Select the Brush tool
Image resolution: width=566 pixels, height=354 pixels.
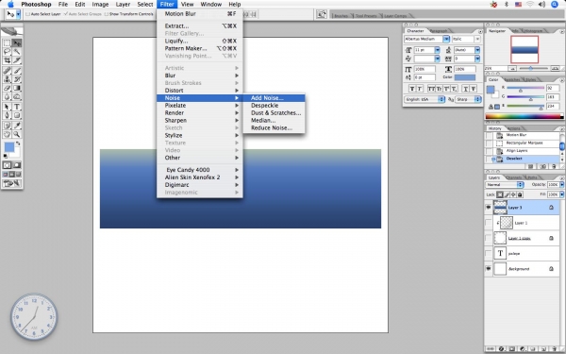click(17, 71)
